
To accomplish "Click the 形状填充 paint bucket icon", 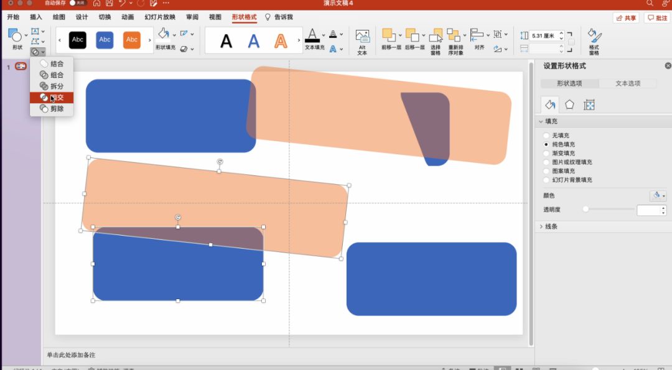I will click(163, 34).
